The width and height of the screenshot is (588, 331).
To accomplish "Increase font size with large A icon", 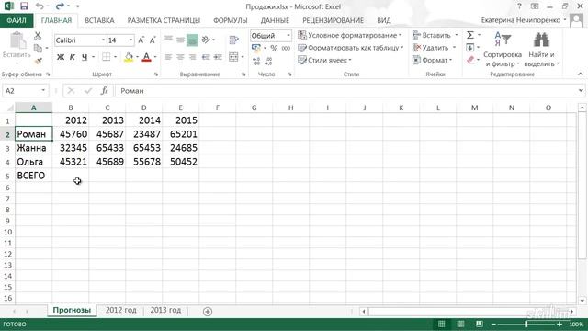I will pyautogui.click(x=141, y=40).
